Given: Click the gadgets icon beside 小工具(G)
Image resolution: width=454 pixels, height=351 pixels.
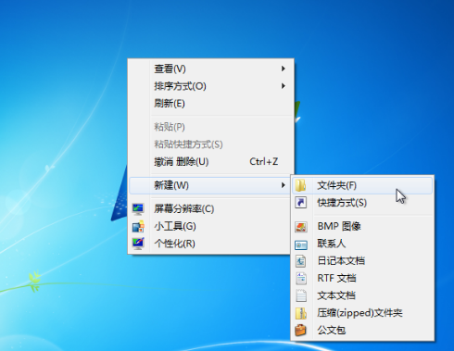Looking at the screenshot, I should (138, 226).
